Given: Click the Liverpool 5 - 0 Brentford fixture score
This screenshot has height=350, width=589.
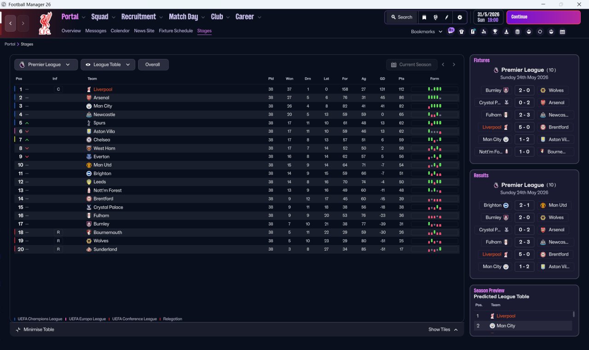Looking at the screenshot, I should [524, 127].
